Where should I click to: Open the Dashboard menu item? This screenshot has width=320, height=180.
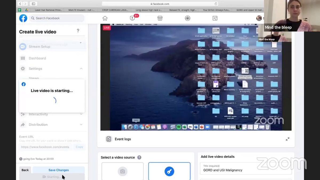[x=37, y=58]
